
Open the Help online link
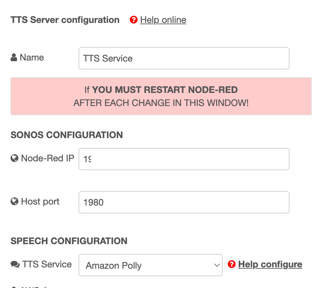click(163, 20)
